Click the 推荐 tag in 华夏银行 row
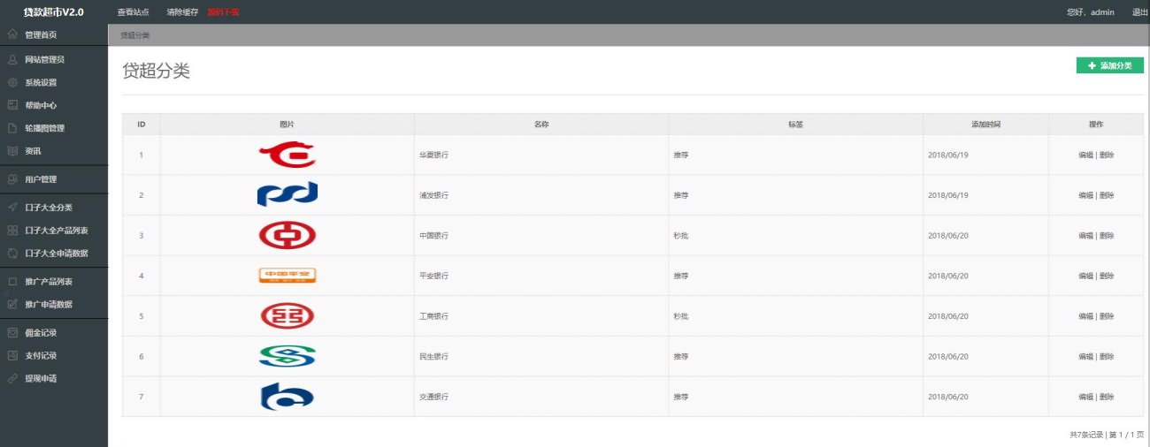 coord(680,155)
